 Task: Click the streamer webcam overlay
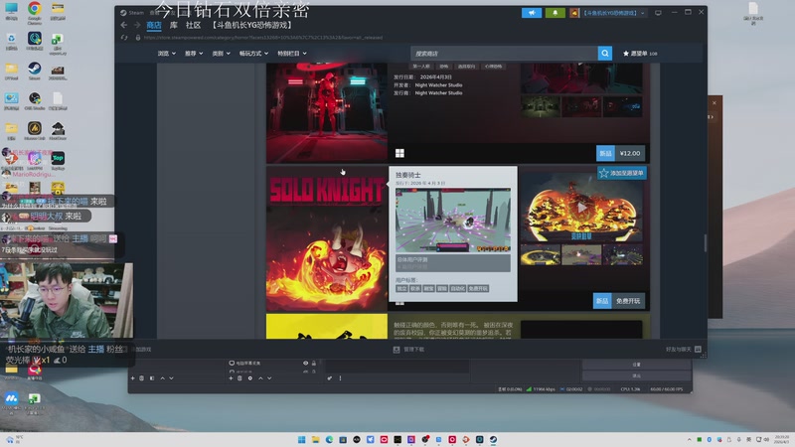click(67, 300)
